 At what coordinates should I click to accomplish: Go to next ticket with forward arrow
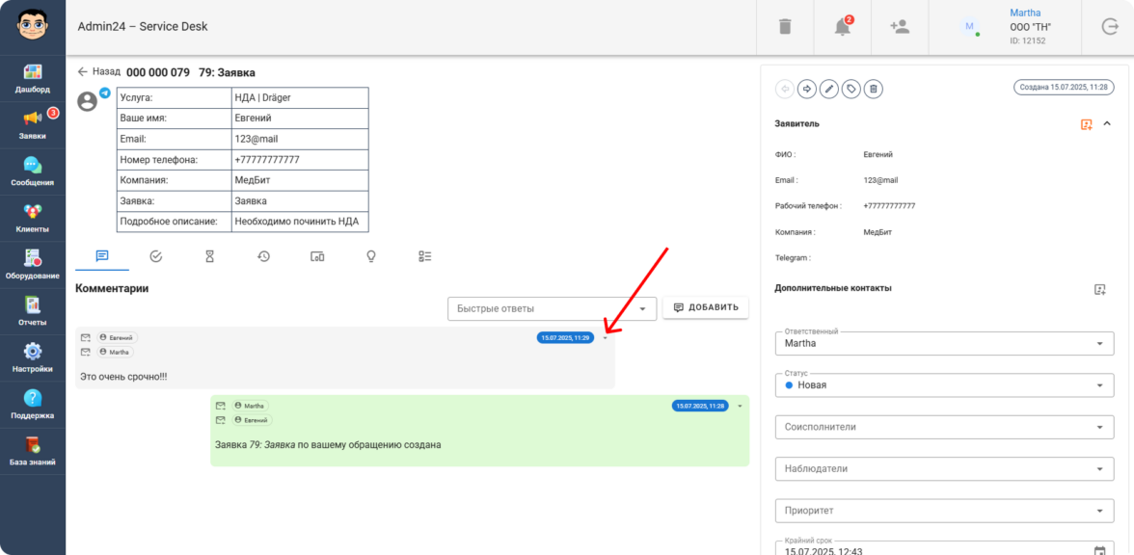806,89
